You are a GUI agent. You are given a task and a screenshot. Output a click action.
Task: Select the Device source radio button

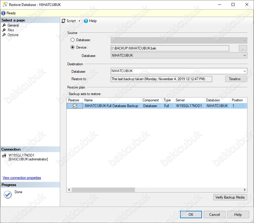coord(73,47)
